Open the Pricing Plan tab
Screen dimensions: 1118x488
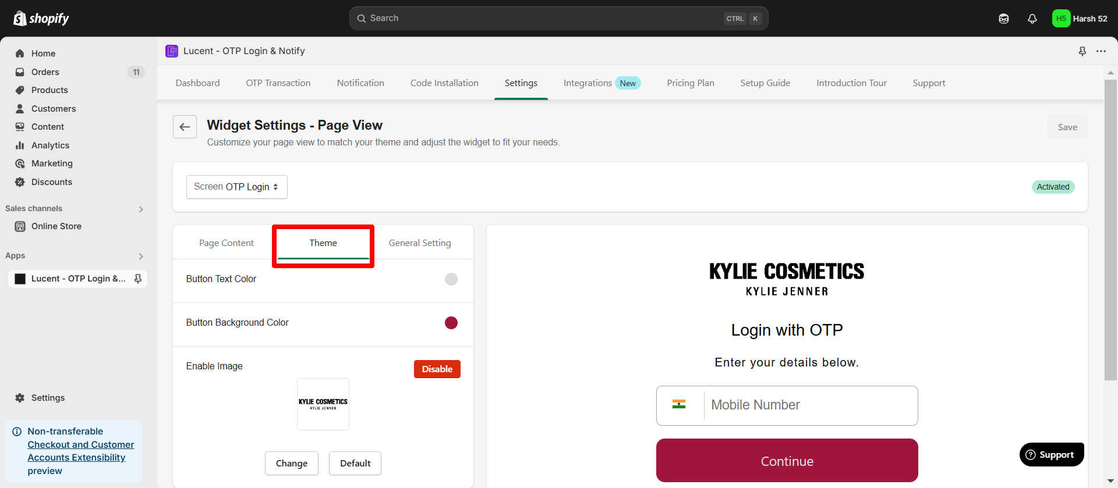coord(691,83)
